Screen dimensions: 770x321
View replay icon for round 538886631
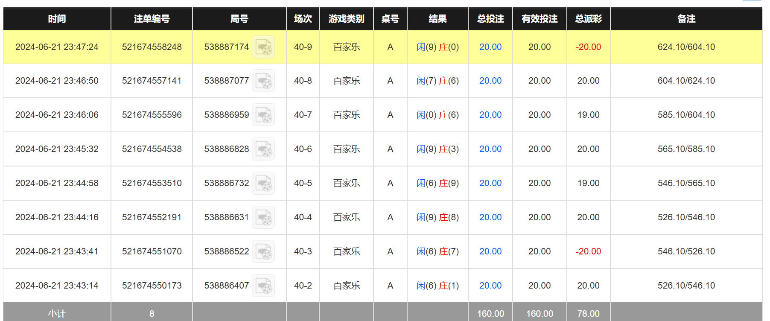pyautogui.click(x=263, y=218)
